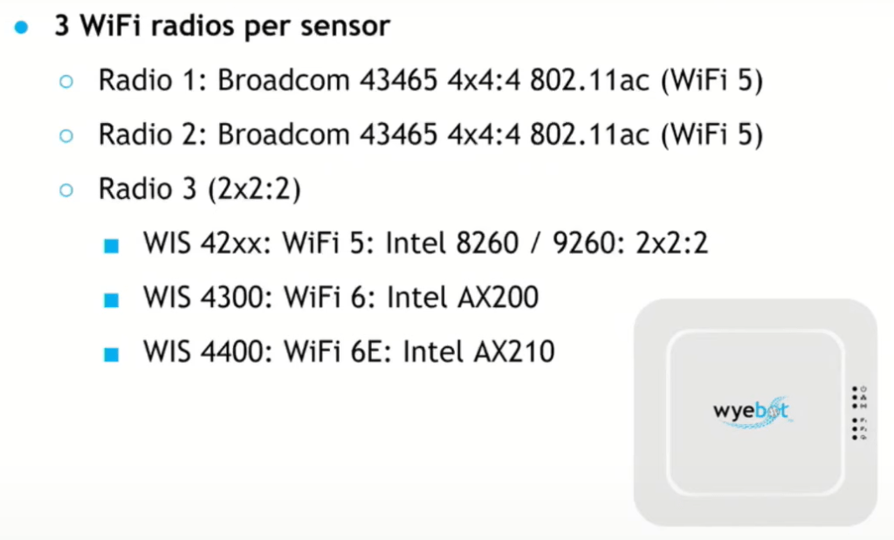
Task: Click the WIS 42xx Intel 8260 / 9260 line
Action: [x=425, y=243]
